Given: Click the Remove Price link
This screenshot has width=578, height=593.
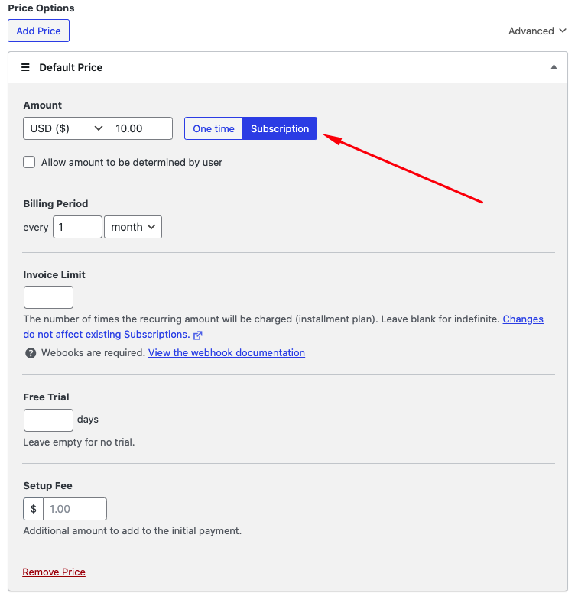Looking at the screenshot, I should (x=54, y=572).
